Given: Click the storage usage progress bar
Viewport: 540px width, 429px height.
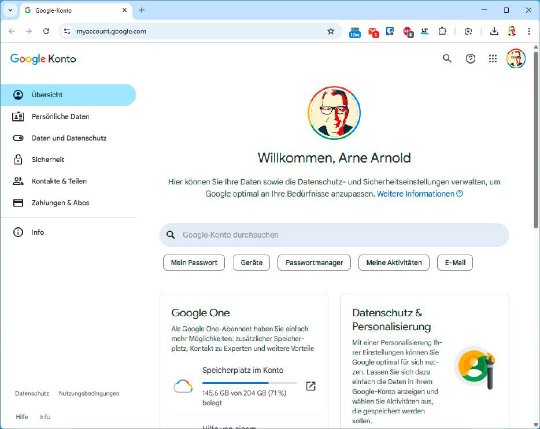Looking at the screenshot, I should 249,383.
